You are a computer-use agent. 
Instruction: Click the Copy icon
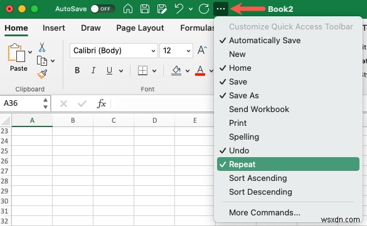point(42,61)
